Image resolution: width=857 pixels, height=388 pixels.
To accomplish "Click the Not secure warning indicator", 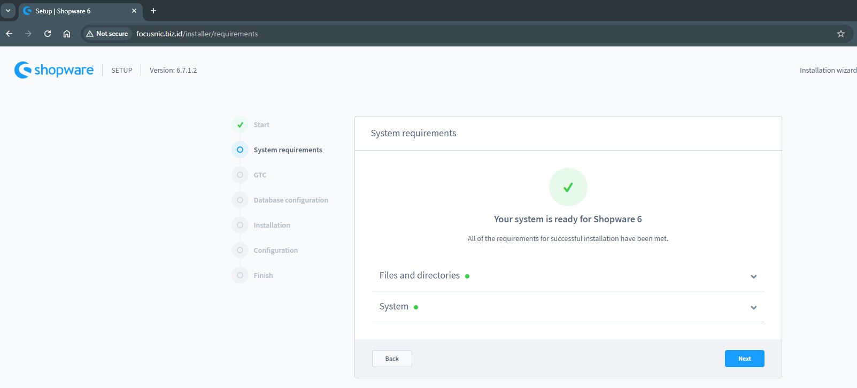I will [107, 34].
